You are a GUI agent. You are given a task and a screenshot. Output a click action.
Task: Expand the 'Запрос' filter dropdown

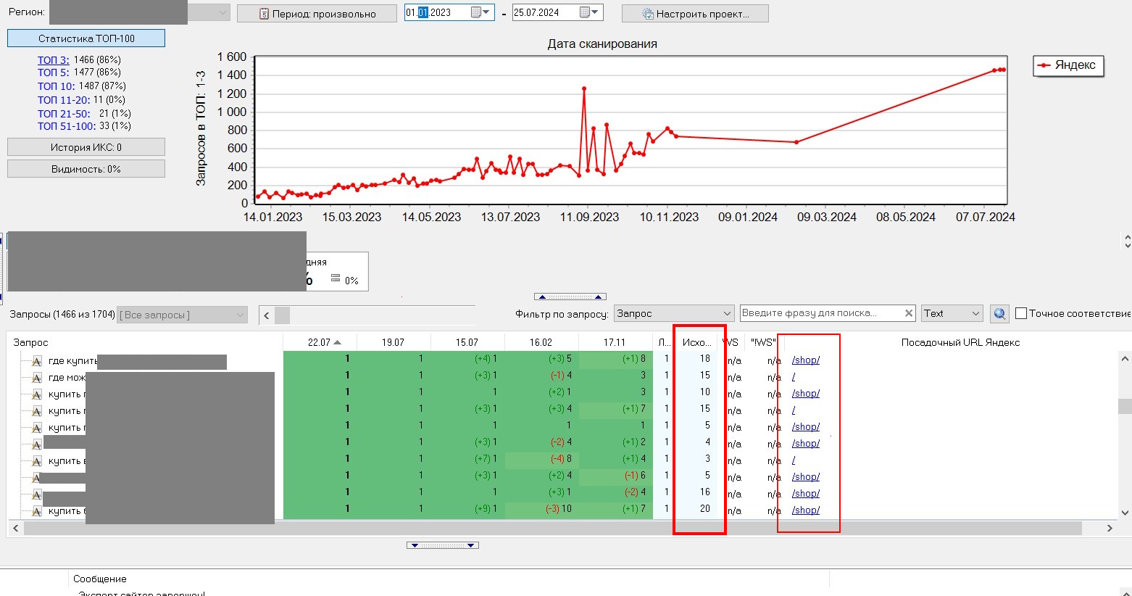coord(727,313)
